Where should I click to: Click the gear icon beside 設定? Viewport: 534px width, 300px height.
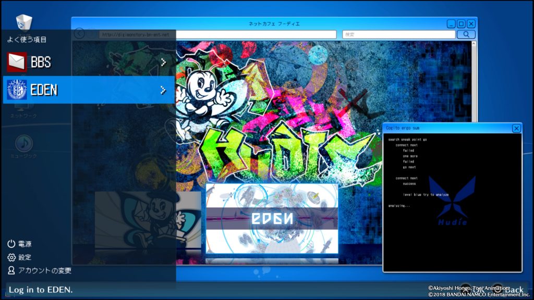coord(11,257)
